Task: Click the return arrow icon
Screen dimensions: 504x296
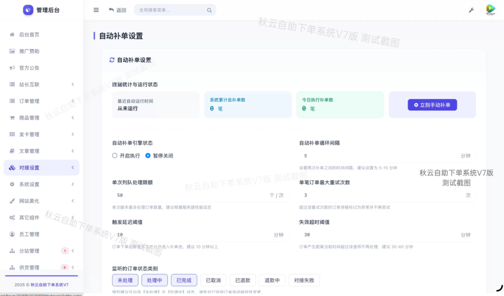Action: click(x=111, y=10)
